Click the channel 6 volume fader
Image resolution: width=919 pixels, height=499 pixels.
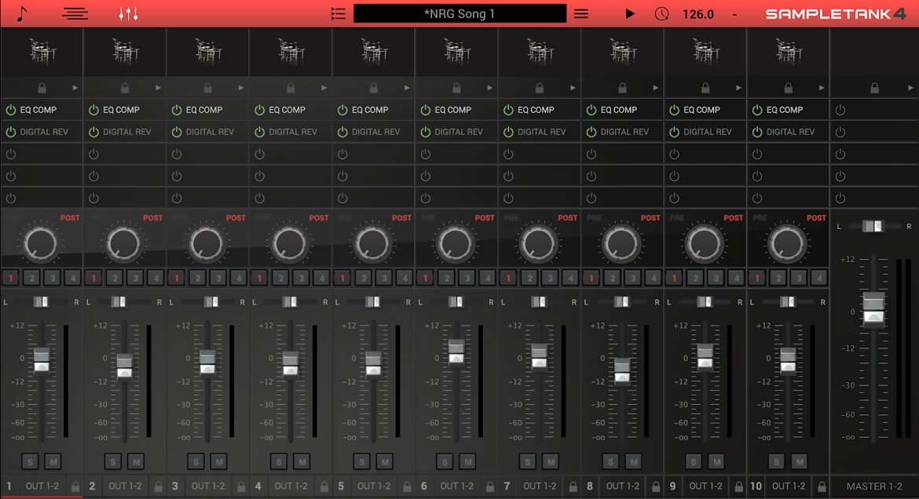[x=456, y=352]
